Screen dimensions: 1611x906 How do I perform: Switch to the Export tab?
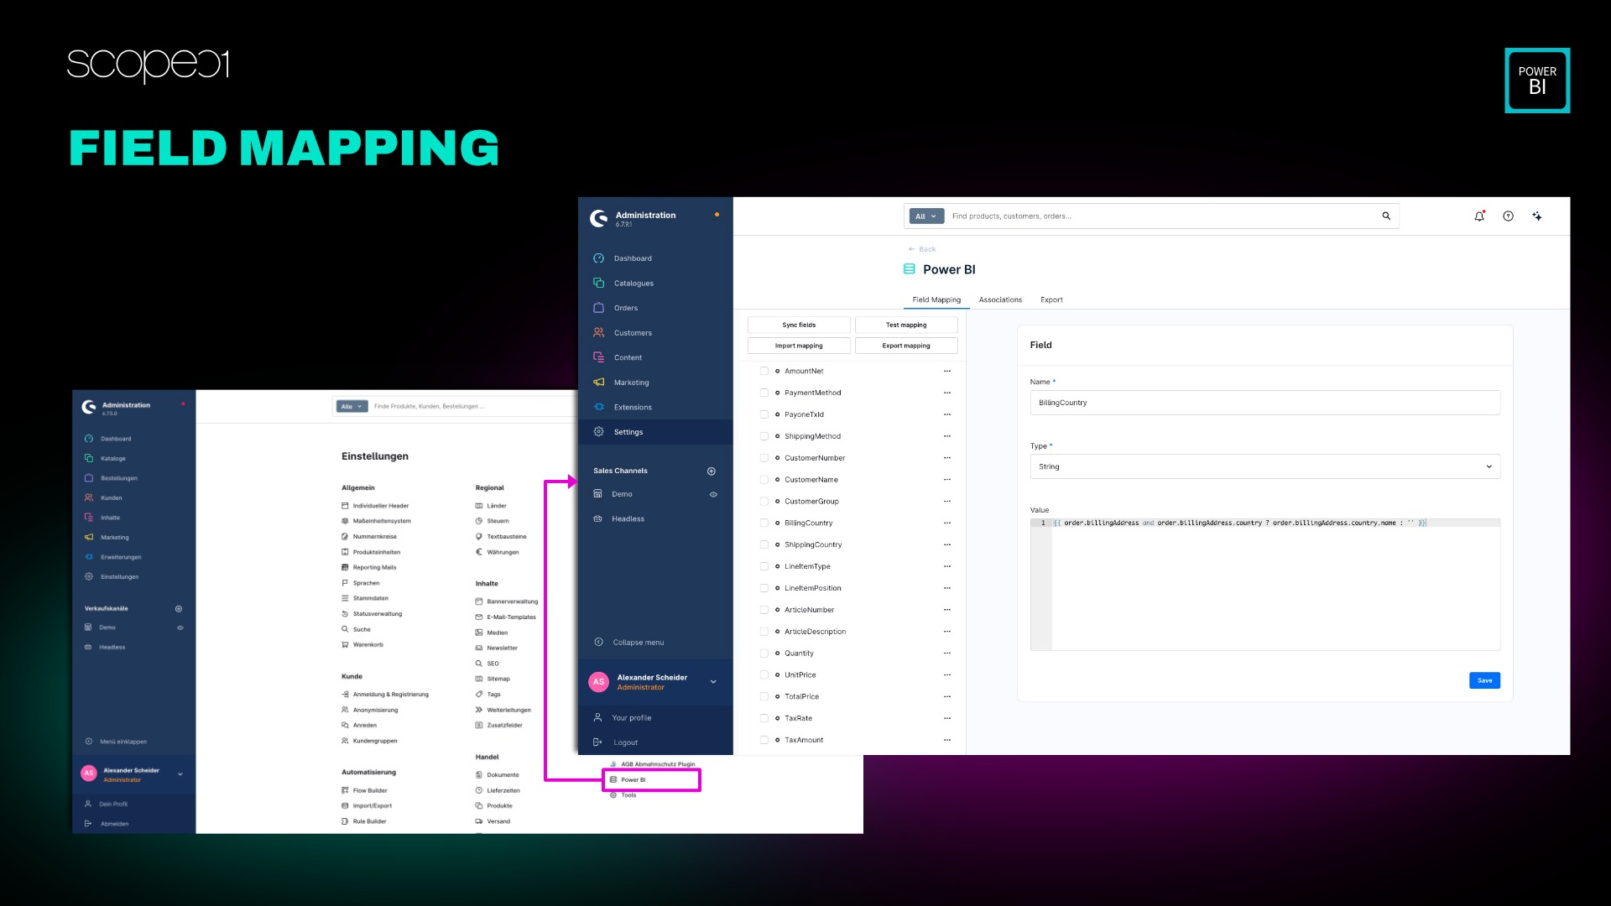(x=1051, y=299)
